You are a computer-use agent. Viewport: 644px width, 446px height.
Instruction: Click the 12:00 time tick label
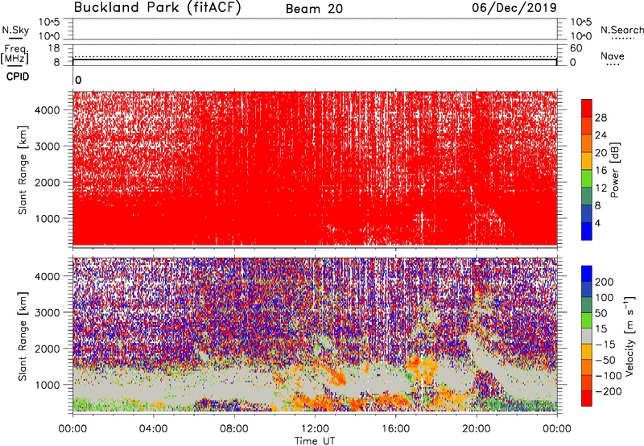point(315,429)
